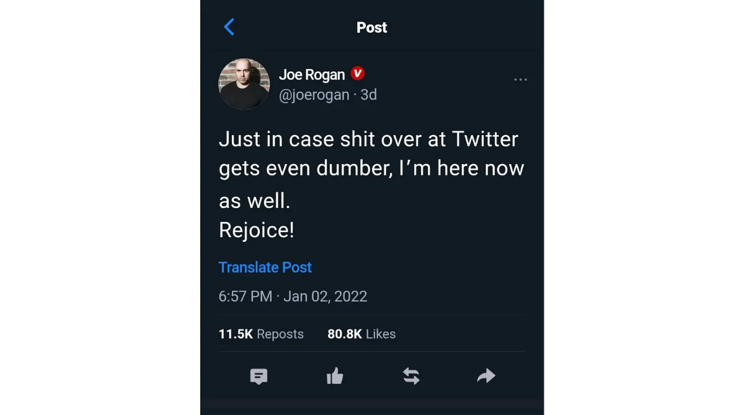Click Joe Rogan's profile avatar
The height and width of the screenshot is (415, 744).
point(244,84)
